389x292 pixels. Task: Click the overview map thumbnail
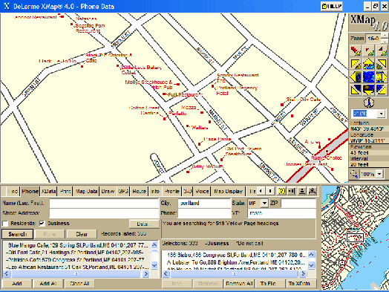(x=355, y=238)
